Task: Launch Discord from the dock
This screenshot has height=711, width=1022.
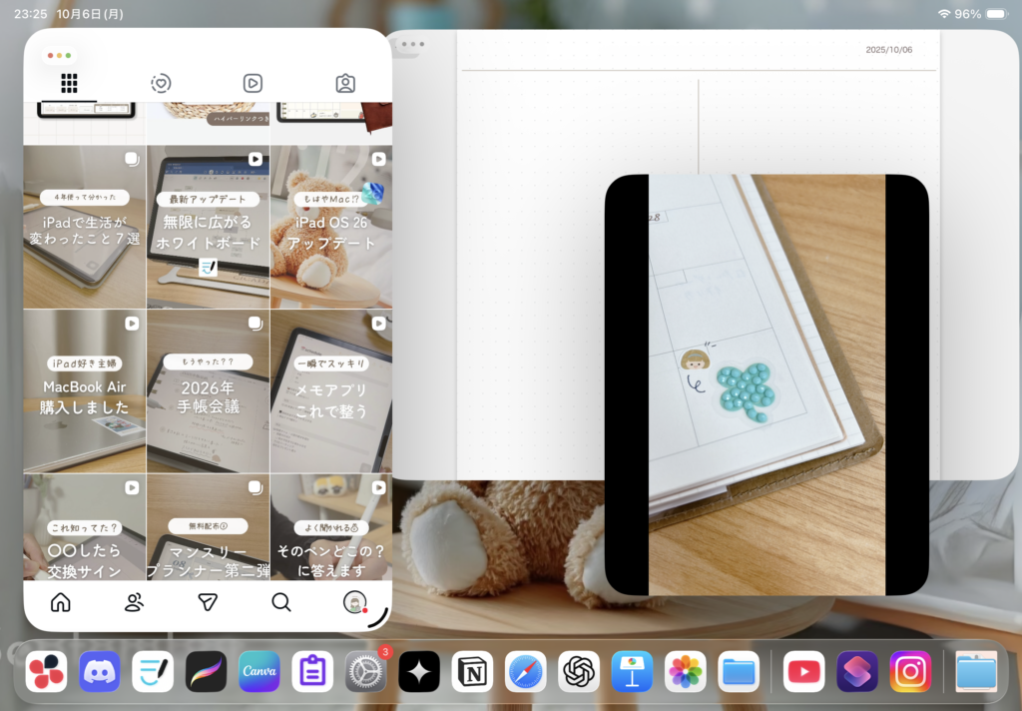Action: pos(100,672)
